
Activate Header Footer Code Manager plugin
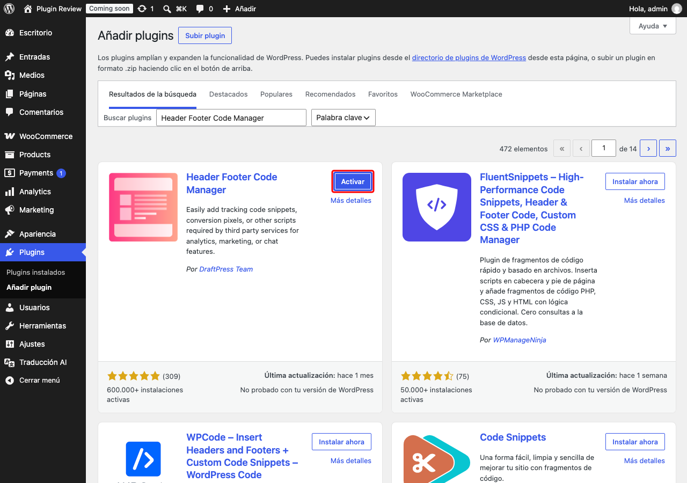pyautogui.click(x=353, y=181)
